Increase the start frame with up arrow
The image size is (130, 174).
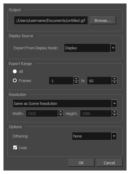click(76, 79)
